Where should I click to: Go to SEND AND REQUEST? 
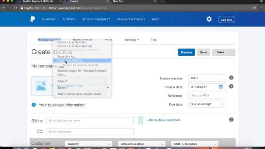click(96, 19)
